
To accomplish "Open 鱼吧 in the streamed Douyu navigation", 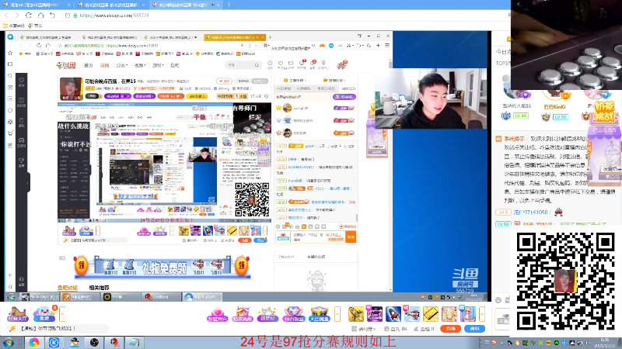I will 175,65.
